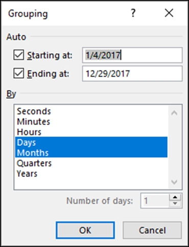
Task: Click the Number of days field
Action: click(x=155, y=200)
